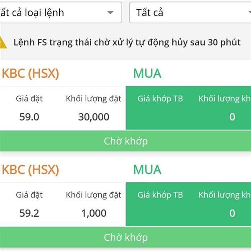Click MUA label on second order
251x251 pixels.
tap(147, 170)
